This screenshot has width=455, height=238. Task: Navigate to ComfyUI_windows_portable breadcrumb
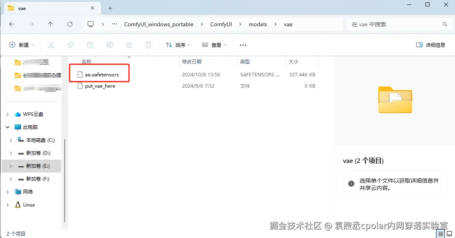click(x=159, y=24)
